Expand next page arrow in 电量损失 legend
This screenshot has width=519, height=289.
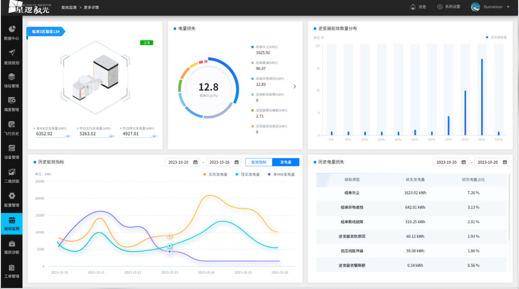(295, 87)
